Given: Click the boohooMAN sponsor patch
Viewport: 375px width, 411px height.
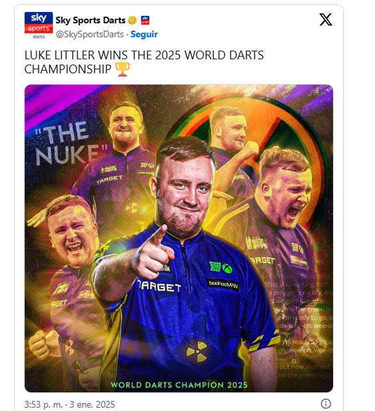Looking at the screenshot, I should pyautogui.click(x=223, y=284).
